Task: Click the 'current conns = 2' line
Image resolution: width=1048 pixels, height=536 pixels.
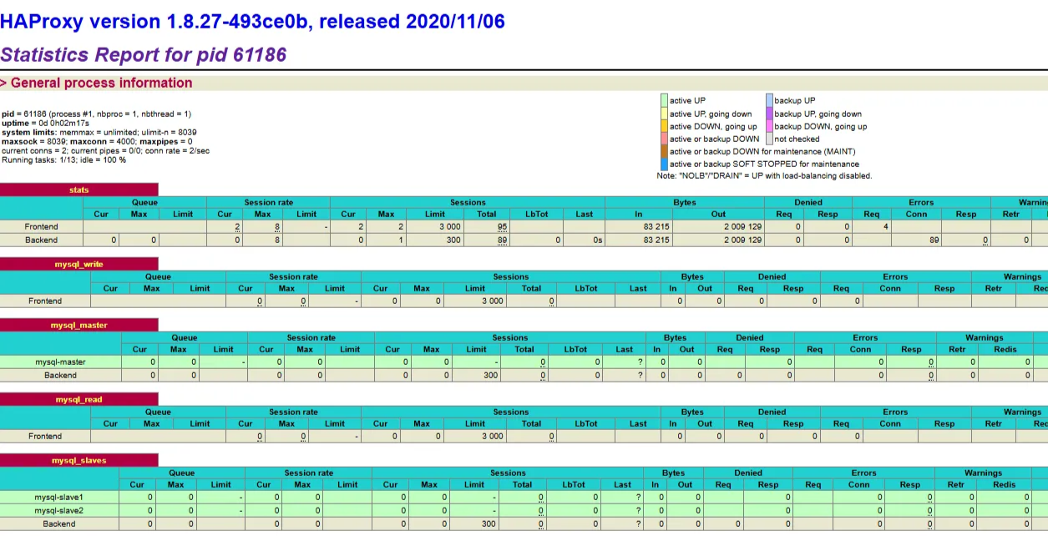Action: click(x=105, y=150)
